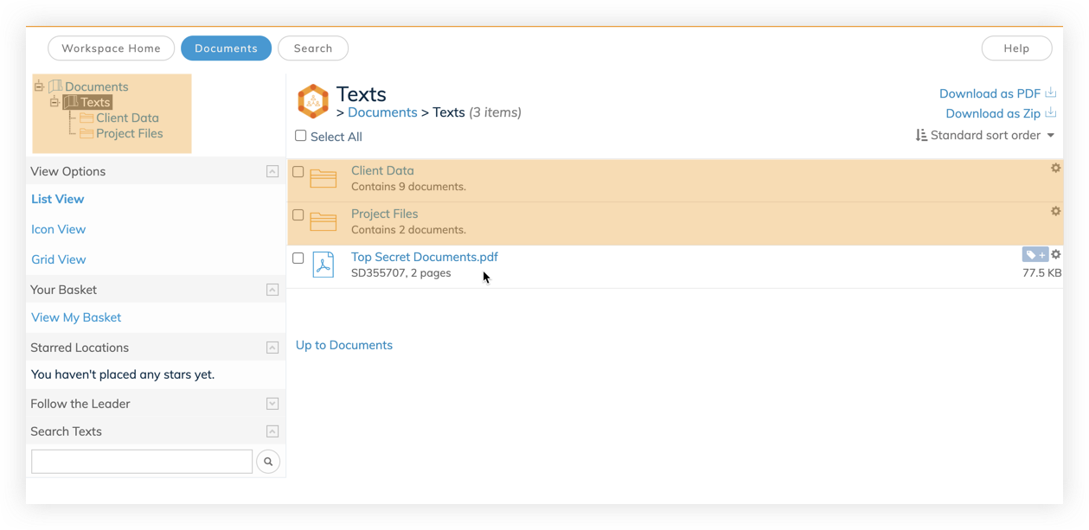The height and width of the screenshot is (530, 1089).
Task: Click the '77.5 KB' file size text
Action: pyautogui.click(x=1041, y=273)
